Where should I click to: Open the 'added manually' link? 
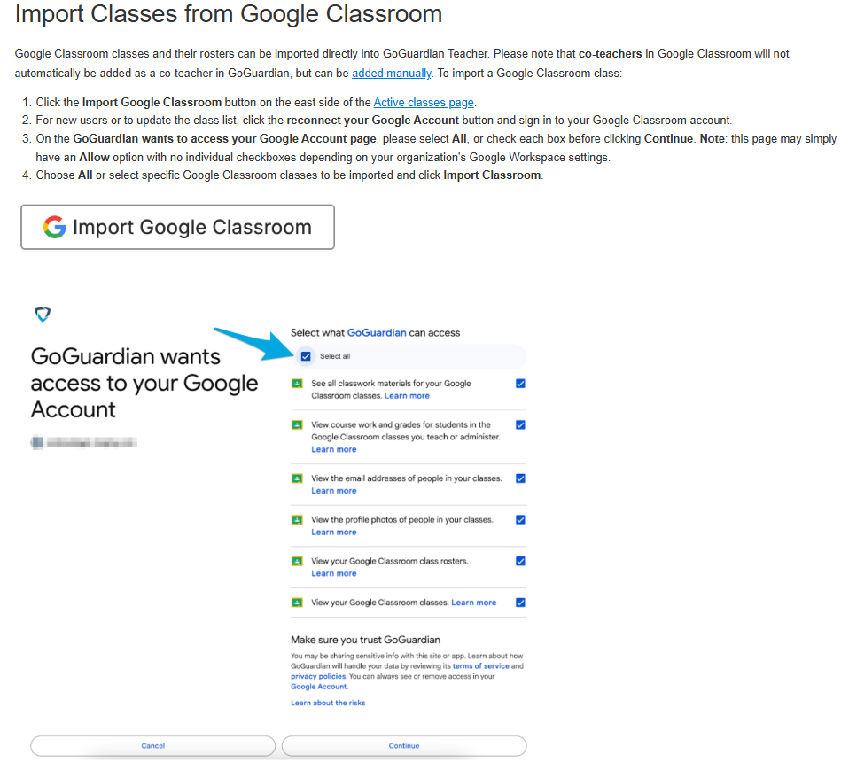(392, 73)
